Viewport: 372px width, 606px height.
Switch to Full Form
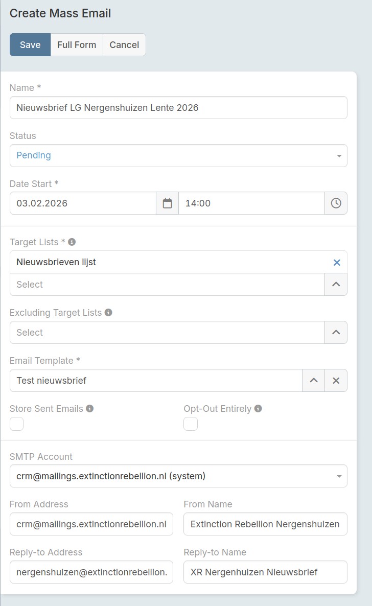coord(77,45)
